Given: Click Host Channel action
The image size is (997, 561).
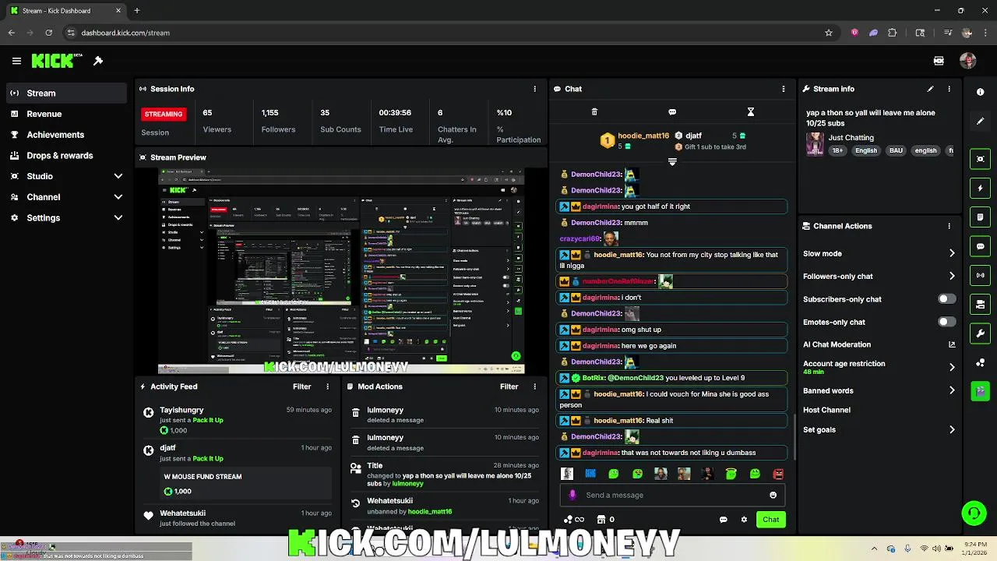Looking at the screenshot, I should 826,410.
